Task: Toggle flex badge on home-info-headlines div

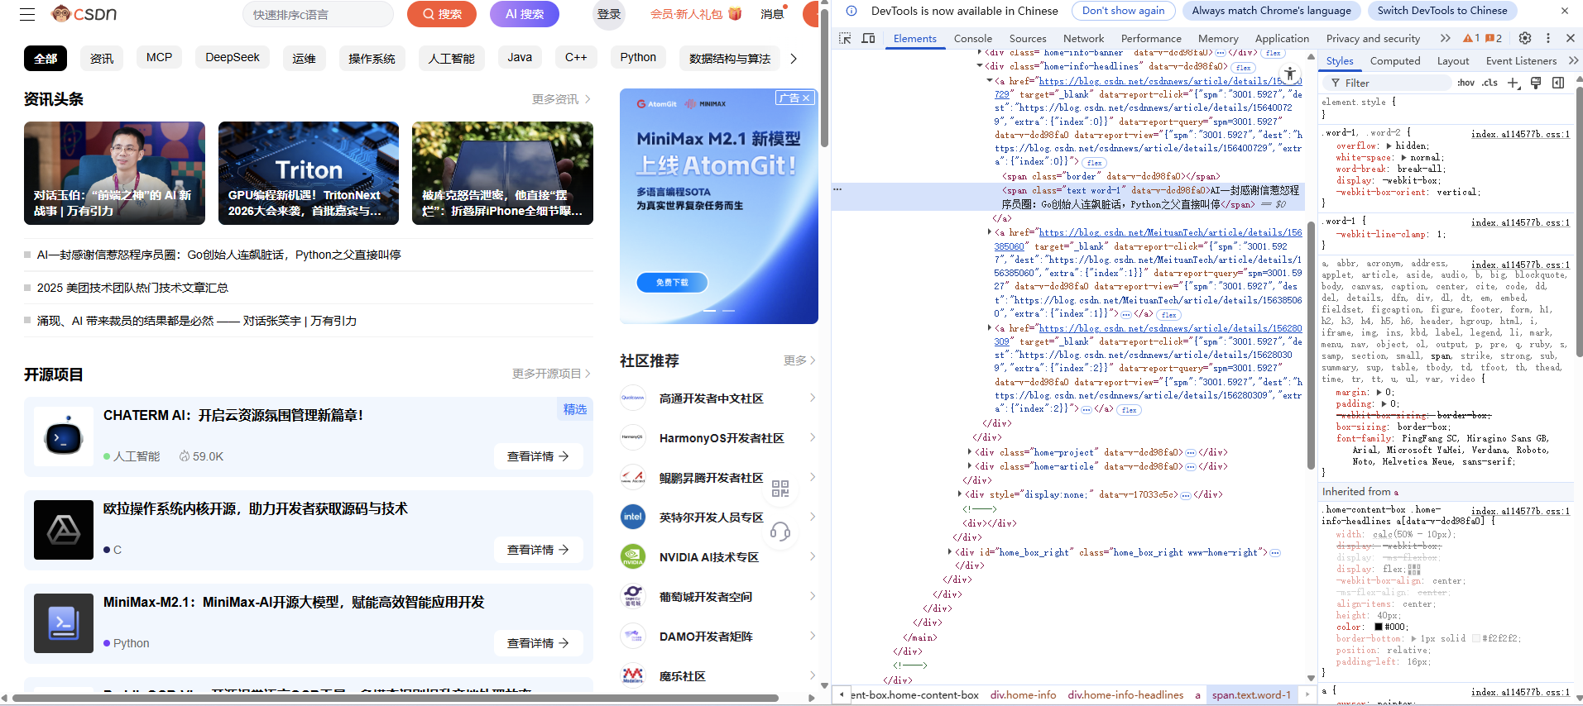Action: [1243, 68]
